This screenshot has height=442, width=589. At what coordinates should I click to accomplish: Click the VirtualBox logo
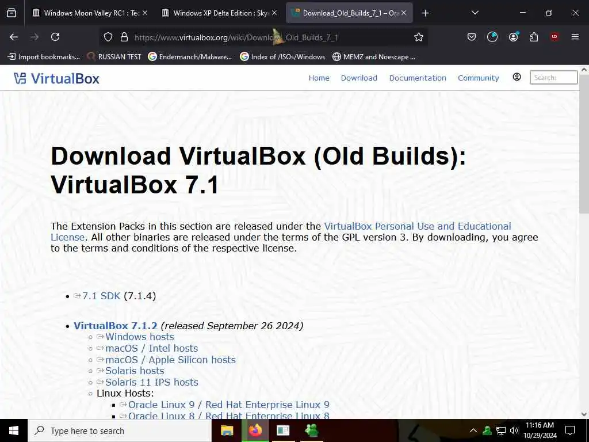57,78
